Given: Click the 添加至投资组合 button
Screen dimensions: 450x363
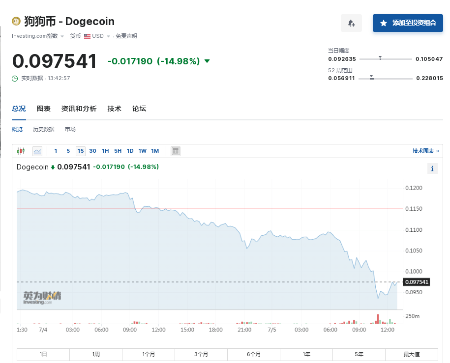Looking at the screenshot, I should coord(408,23).
